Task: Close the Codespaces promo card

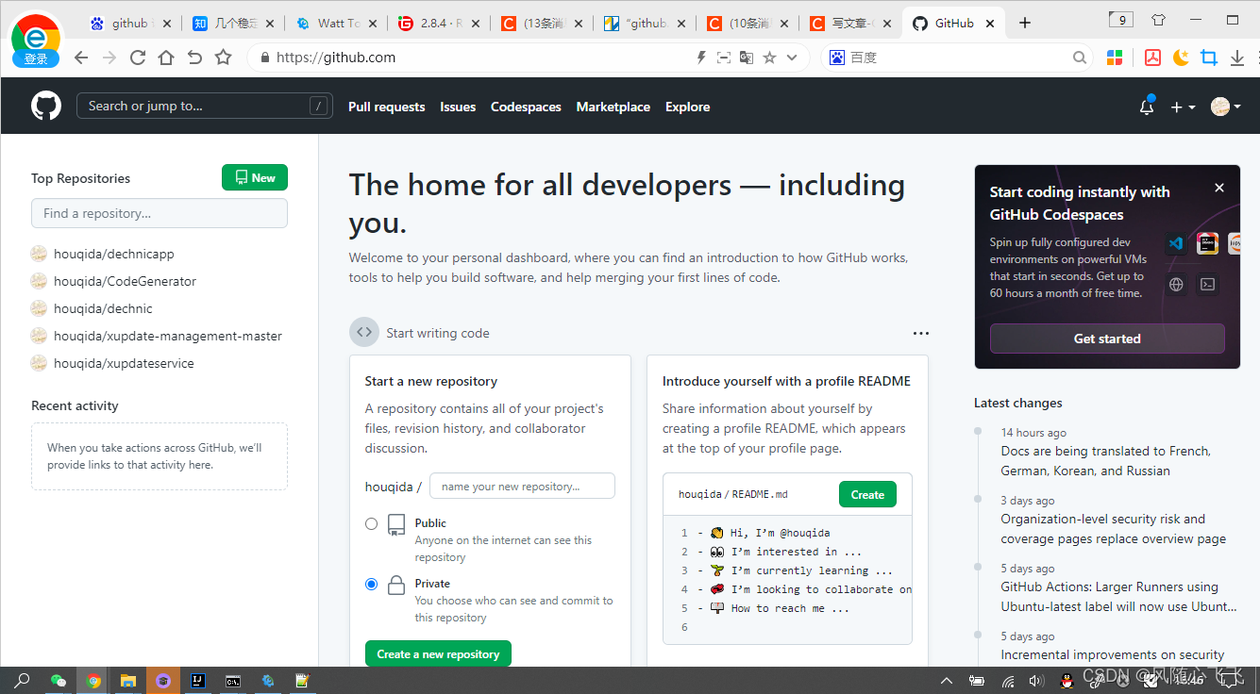Action: point(1219,188)
